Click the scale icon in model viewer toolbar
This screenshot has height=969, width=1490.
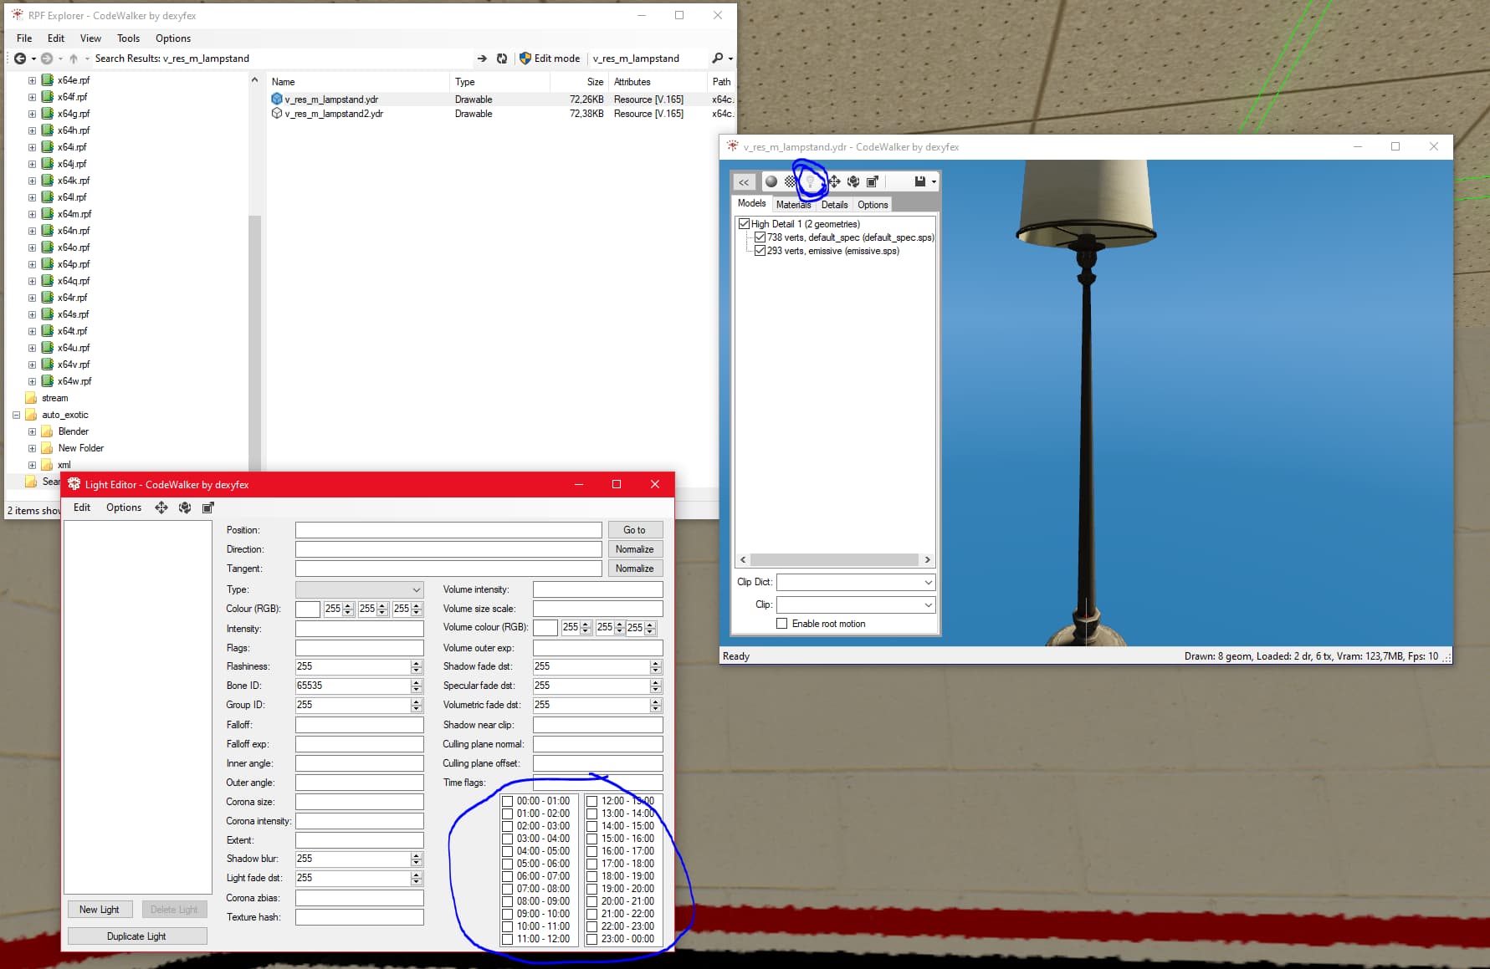click(x=873, y=181)
